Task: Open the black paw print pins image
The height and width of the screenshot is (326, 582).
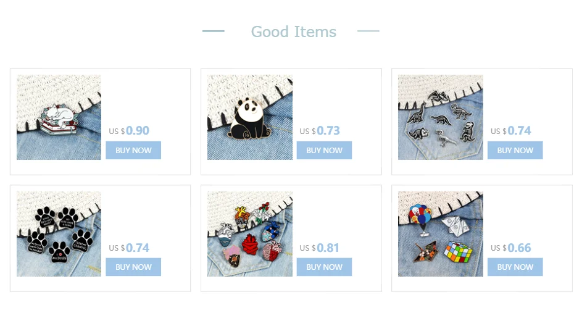Action: (x=59, y=234)
